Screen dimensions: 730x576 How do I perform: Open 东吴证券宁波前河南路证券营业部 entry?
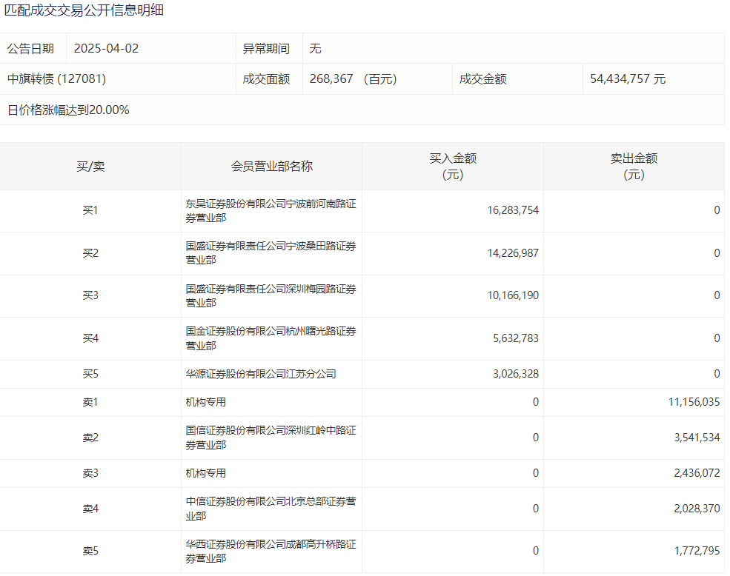[x=271, y=211]
